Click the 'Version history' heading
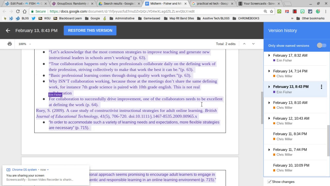330x186 pixels. 283,30
